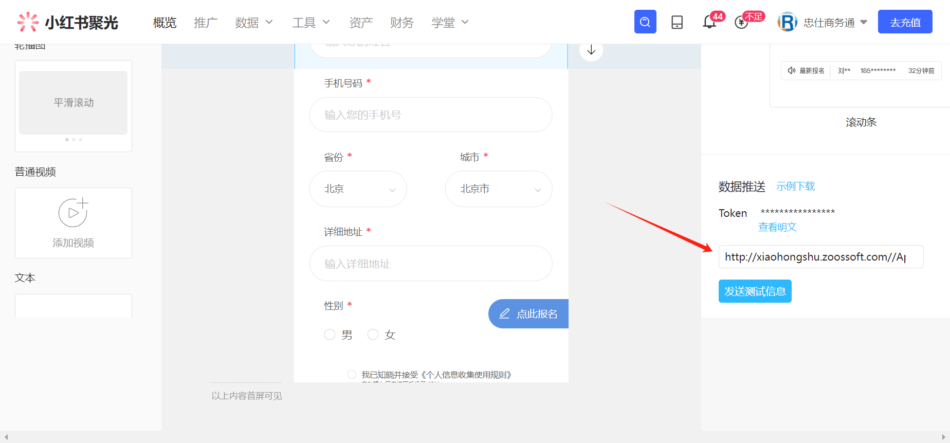950x443 pixels.
Task: Click the add video icon
Action: coord(73,212)
